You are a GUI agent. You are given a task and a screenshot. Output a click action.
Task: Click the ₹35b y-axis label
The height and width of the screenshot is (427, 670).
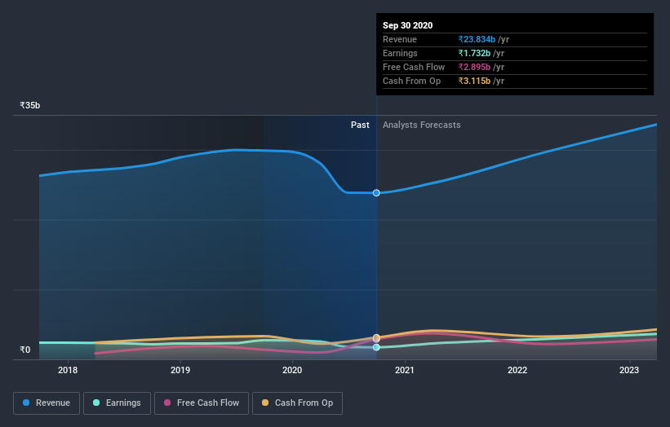(x=30, y=105)
